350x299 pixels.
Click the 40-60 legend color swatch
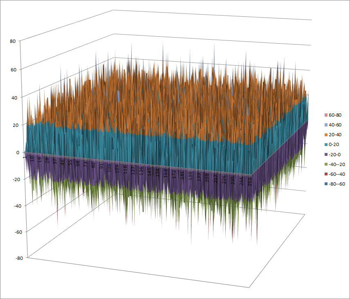click(x=326, y=125)
